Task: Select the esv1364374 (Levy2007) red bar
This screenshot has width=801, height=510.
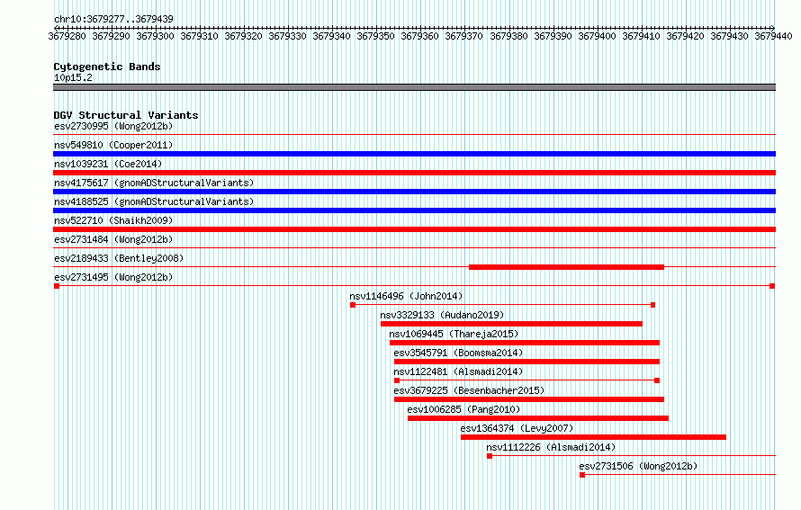Action: pos(593,437)
